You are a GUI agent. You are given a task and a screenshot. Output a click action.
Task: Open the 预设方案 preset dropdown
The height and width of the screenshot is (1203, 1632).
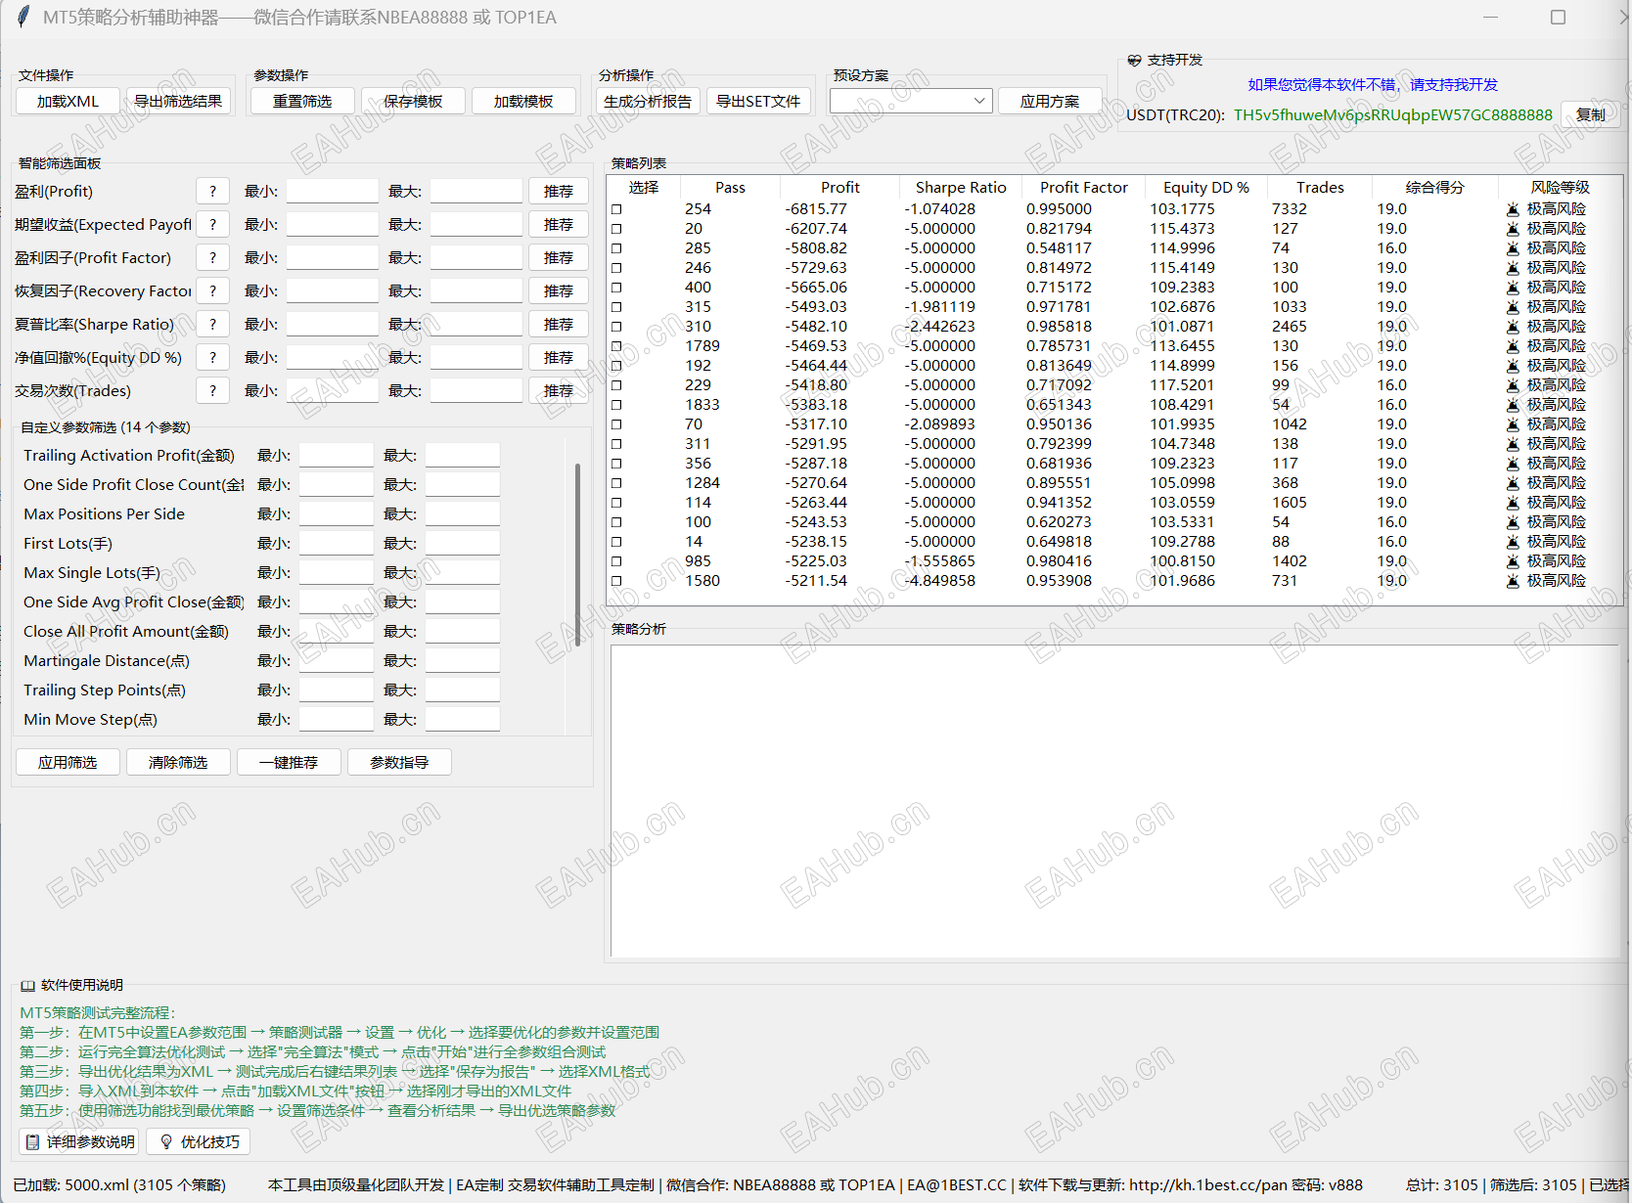[910, 101]
